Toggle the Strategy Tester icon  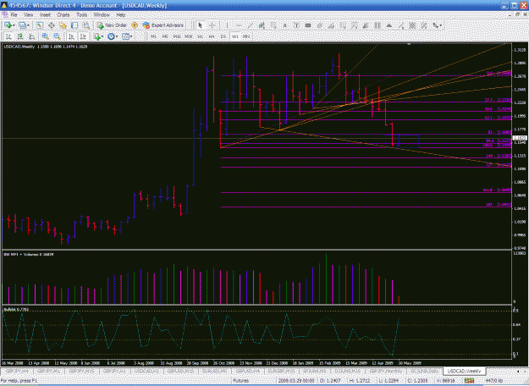[86, 25]
